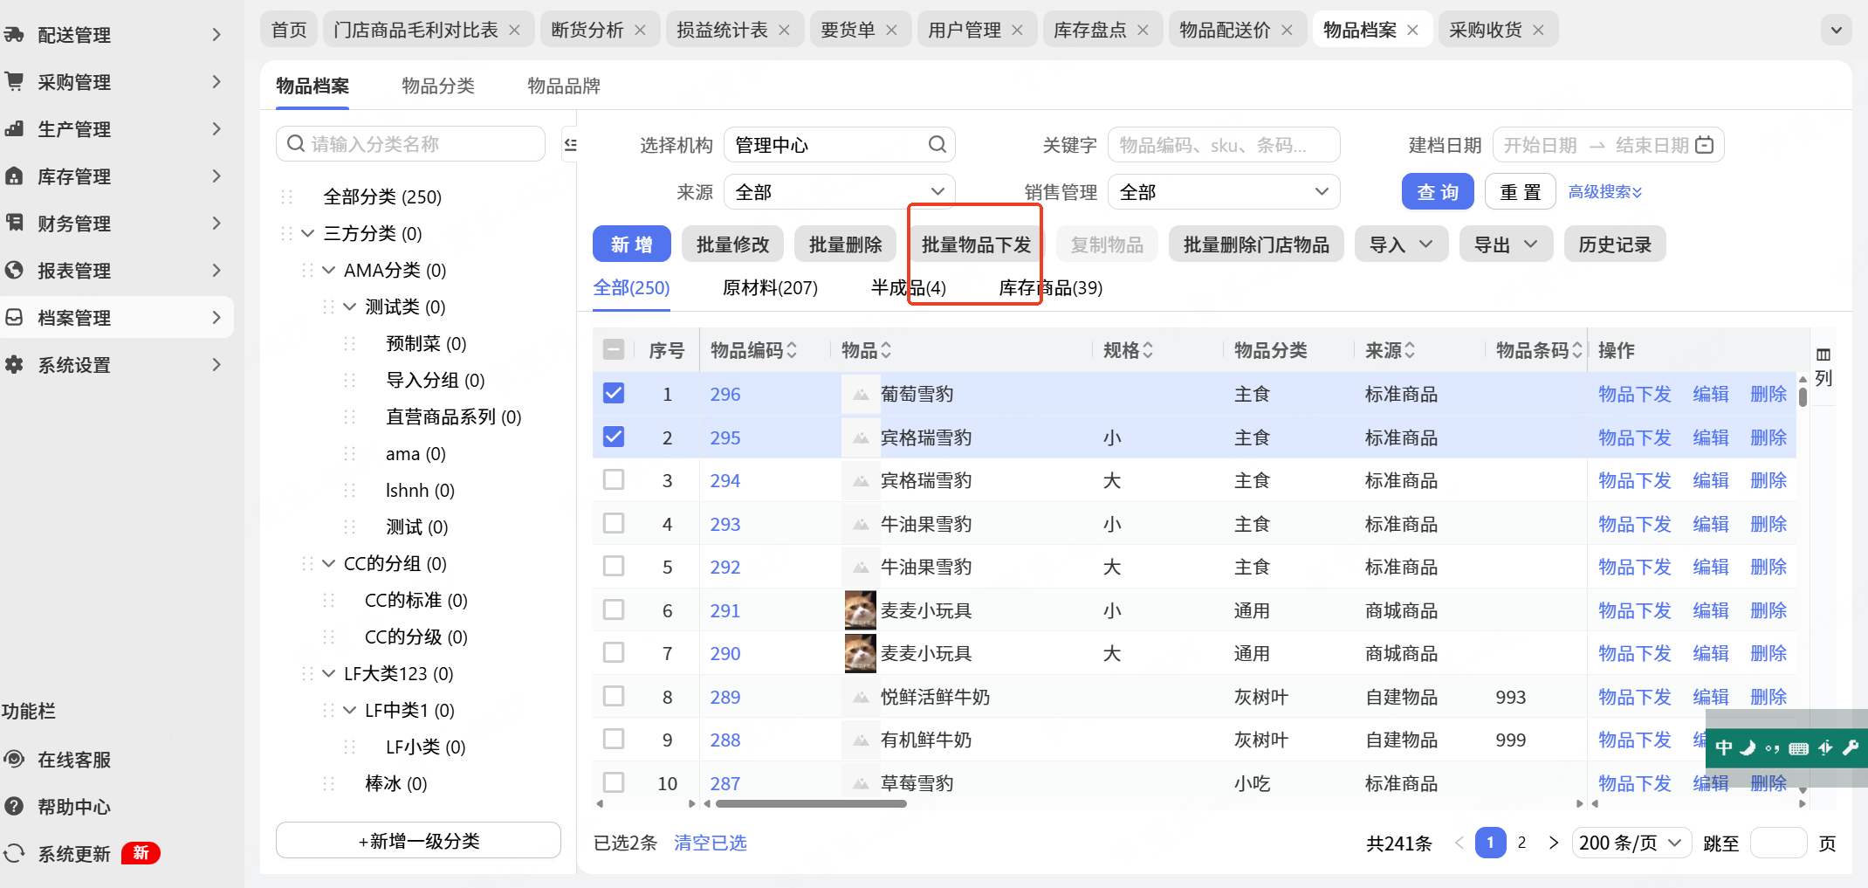The height and width of the screenshot is (888, 1868).
Task: Close the 门店商品毛利对比表 tab
Action: pos(515,31)
